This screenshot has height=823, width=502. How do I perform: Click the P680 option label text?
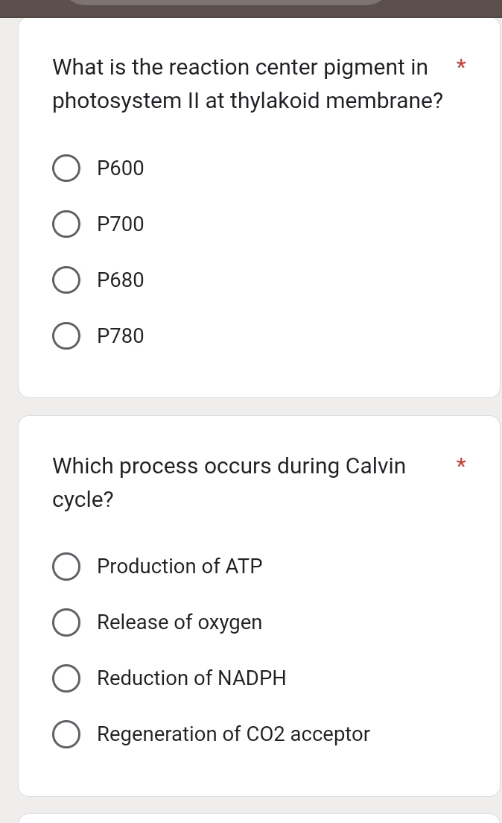pyautogui.click(x=120, y=280)
